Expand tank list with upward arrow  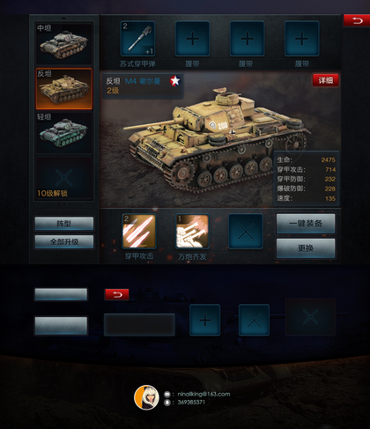click(63, 18)
